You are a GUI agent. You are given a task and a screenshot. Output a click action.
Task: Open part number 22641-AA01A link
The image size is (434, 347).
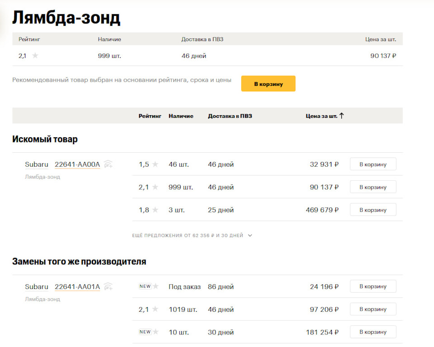(77, 286)
